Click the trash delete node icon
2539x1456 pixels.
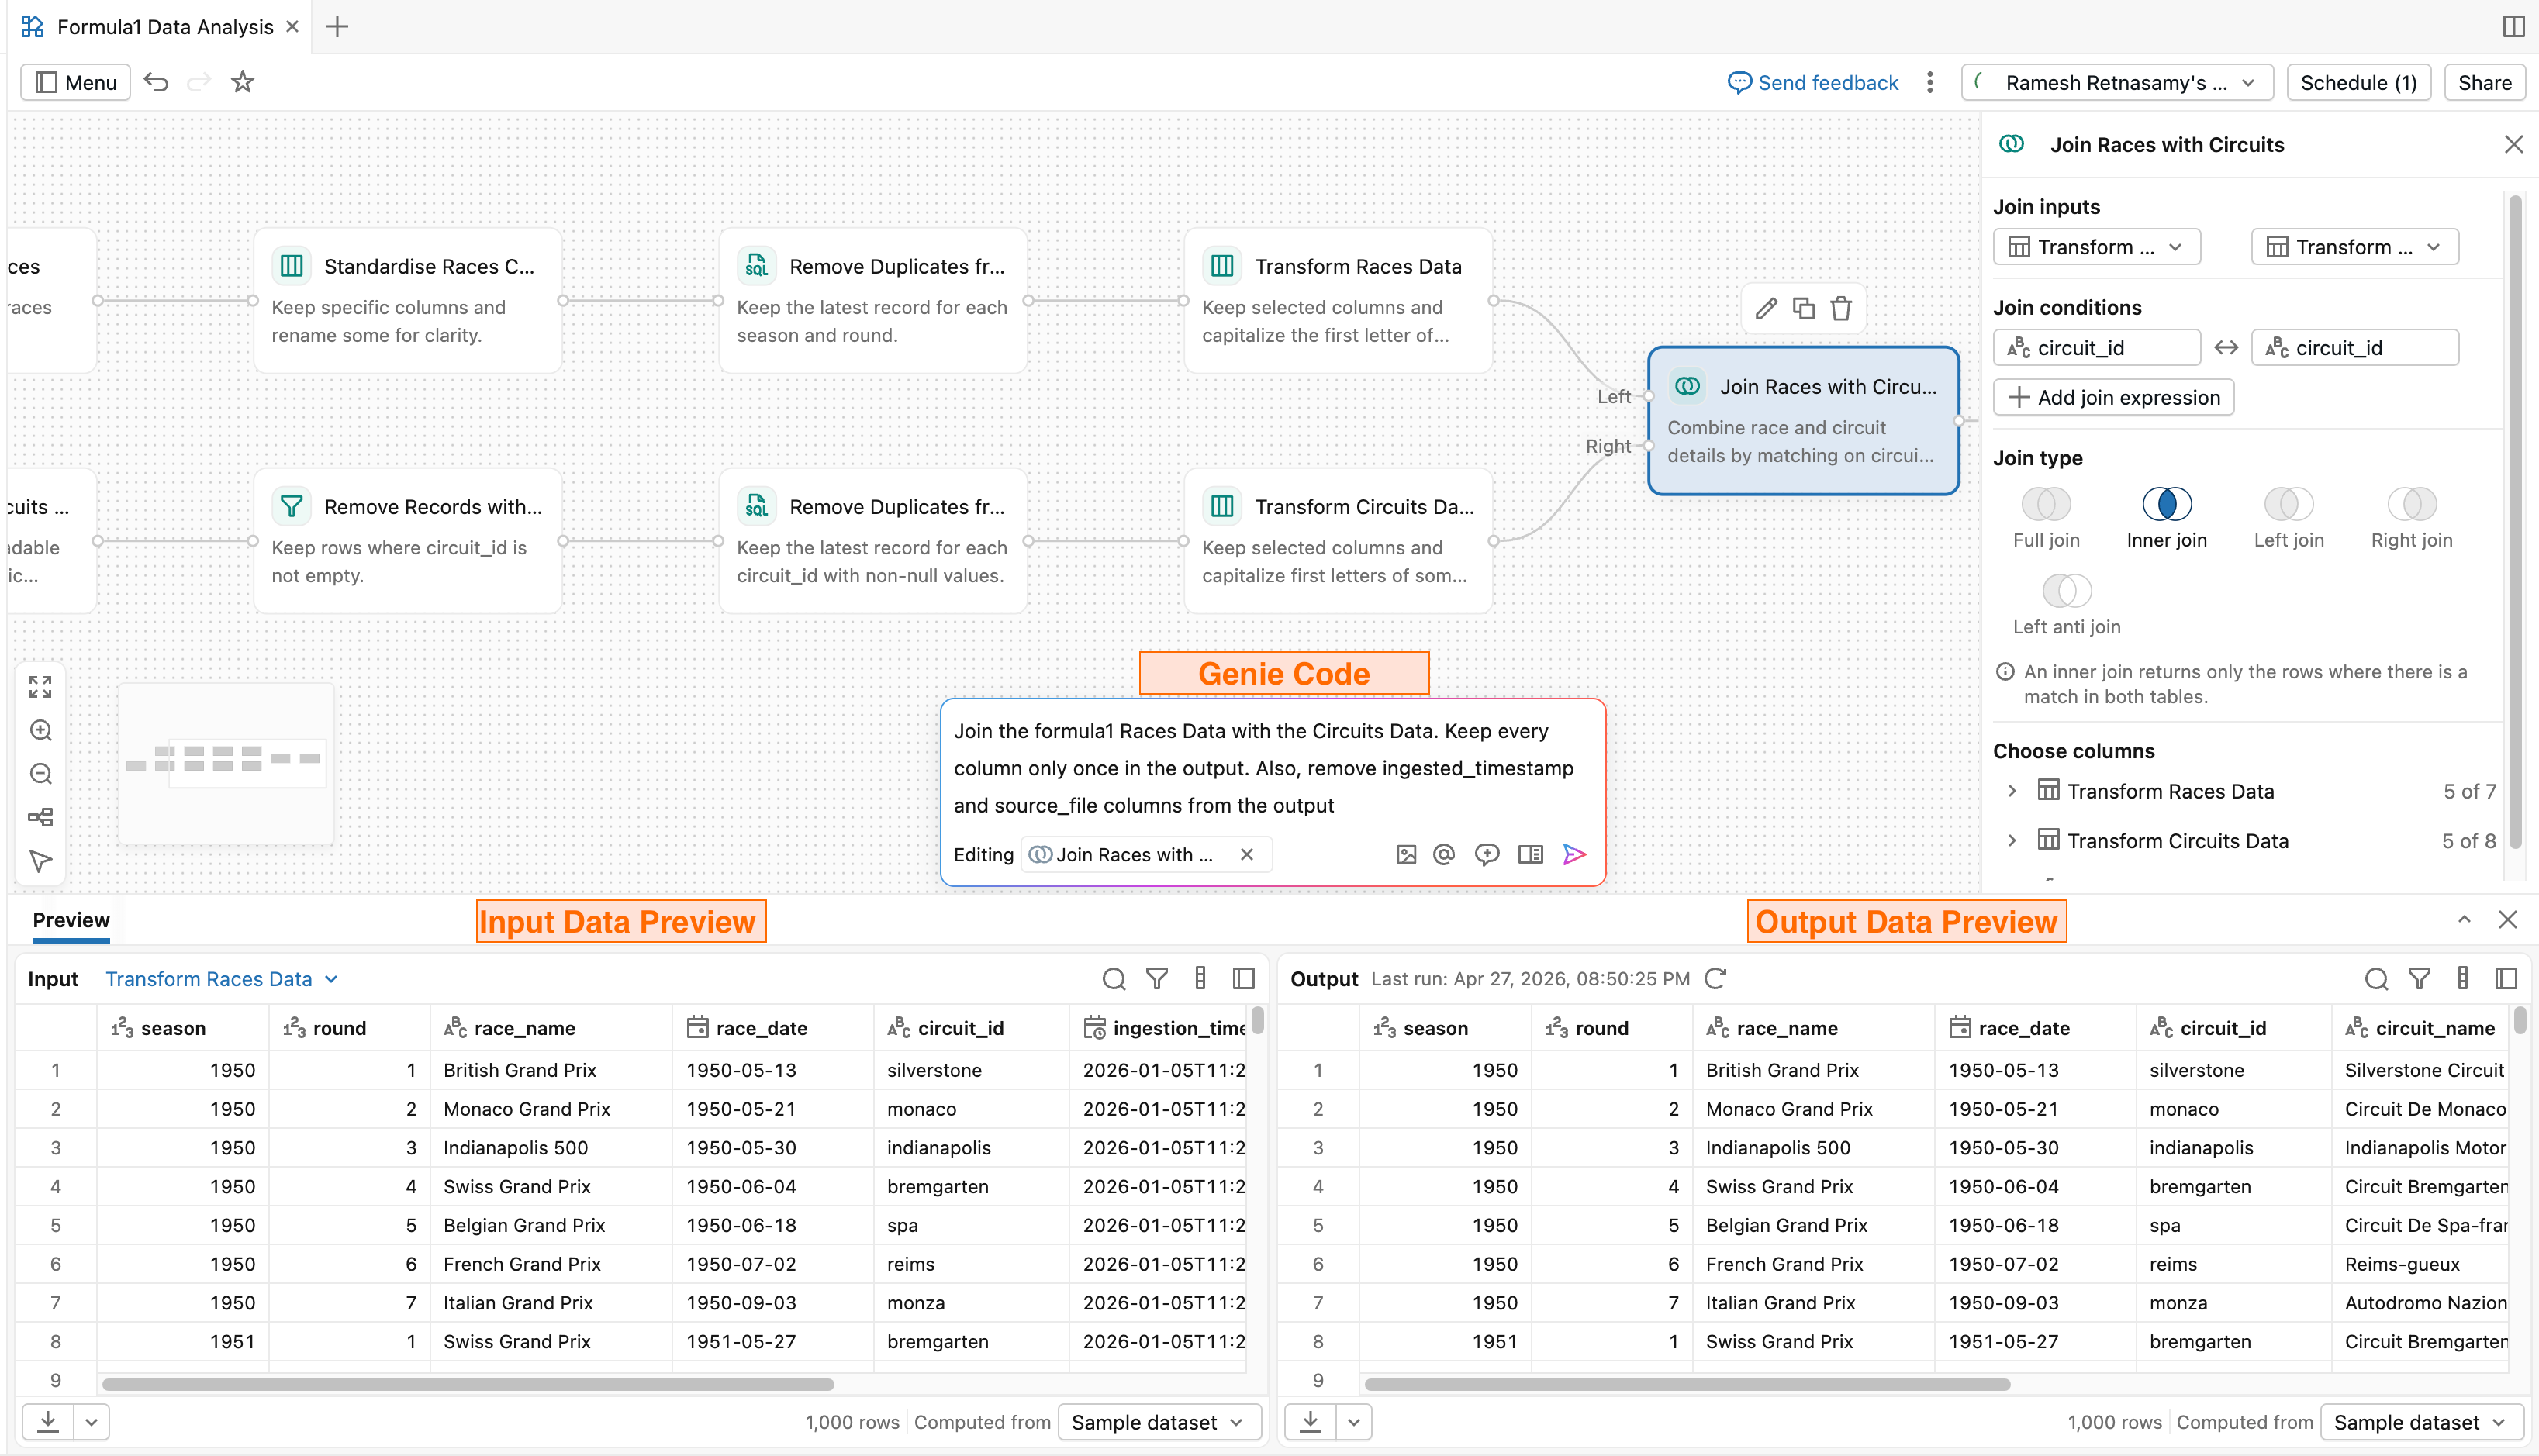tap(1841, 308)
